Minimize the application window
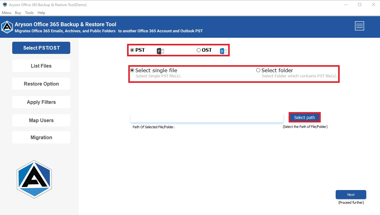The height and width of the screenshot is (215, 380). (x=345, y=5)
